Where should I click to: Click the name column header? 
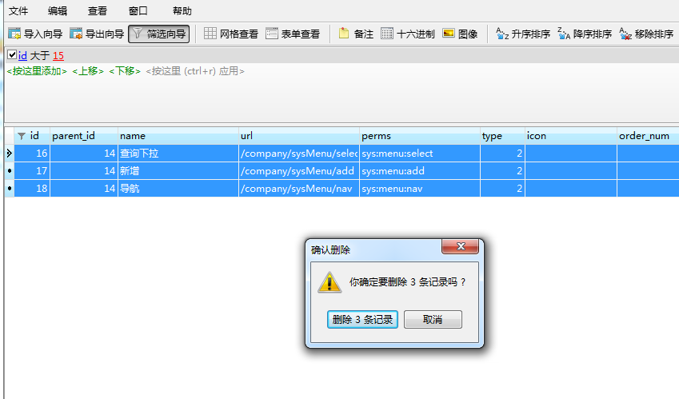178,136
